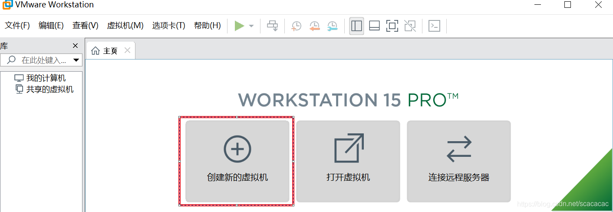Click the revert to snapshot icon

pyautogui.click(x=314, y=26)
